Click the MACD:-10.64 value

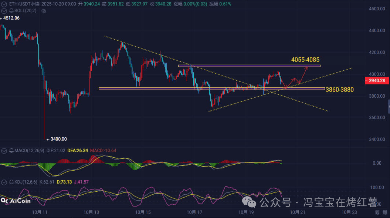(x=103, y=151)
